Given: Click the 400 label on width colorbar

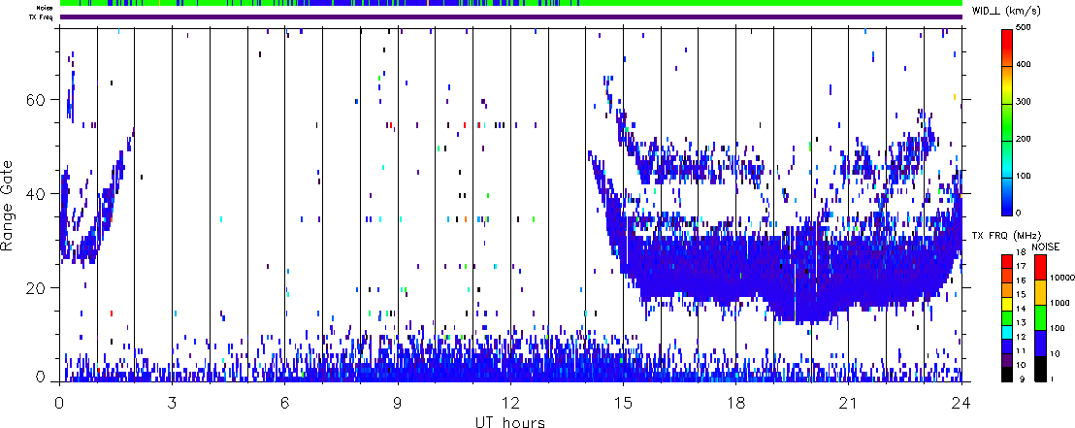Looking at the screenshot, I should (1024, 64).
